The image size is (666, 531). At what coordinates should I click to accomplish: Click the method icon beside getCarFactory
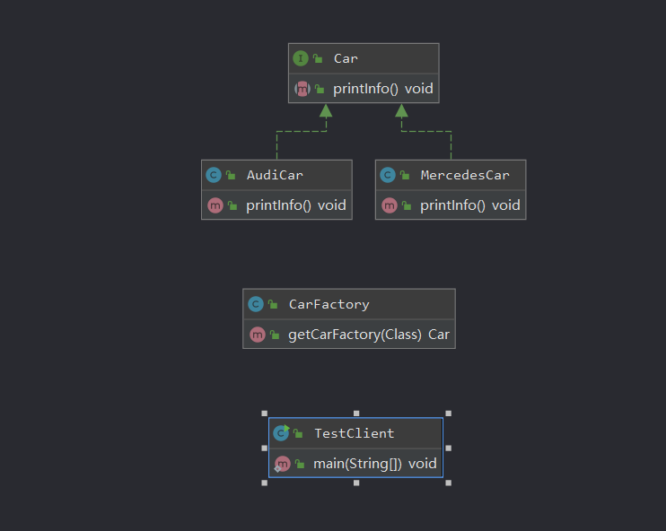[258, 335]
